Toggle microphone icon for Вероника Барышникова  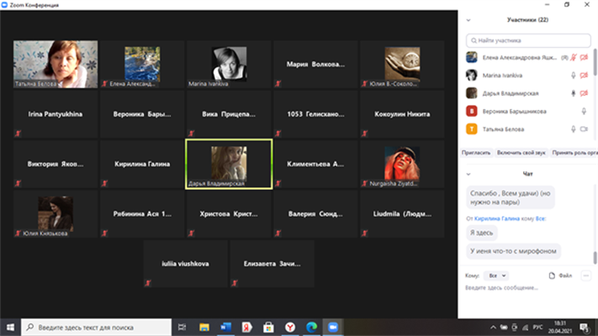tap(584, 111)
